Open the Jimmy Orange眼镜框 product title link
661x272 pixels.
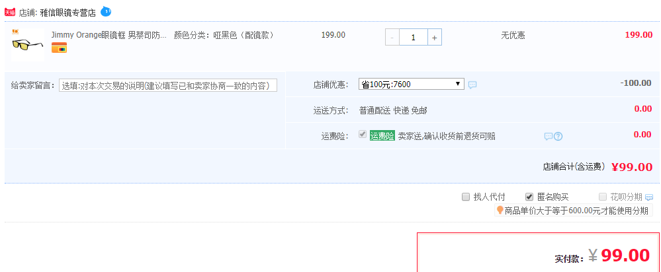click(109, 35)
